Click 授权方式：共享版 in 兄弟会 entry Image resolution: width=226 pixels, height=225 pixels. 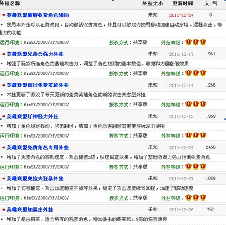[128, 73]
